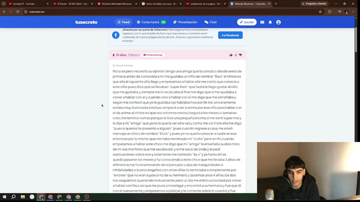360x202 pixels.
Task: Click the 'México' country label
Action: 134,55
